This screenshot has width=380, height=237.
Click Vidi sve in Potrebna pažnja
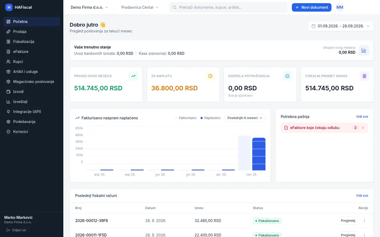click(x=362, y=117)
